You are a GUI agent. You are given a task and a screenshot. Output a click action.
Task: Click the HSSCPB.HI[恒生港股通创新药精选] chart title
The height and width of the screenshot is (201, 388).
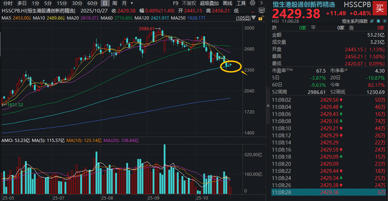[x=39, y=11]
